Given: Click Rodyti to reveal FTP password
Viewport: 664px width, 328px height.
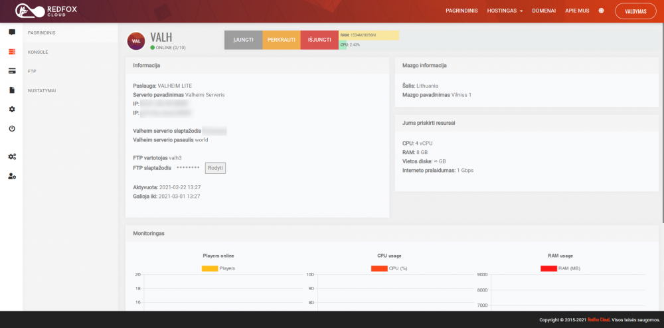Looking at the screenshot, I should pyautogui.click(x=216, y=168).
